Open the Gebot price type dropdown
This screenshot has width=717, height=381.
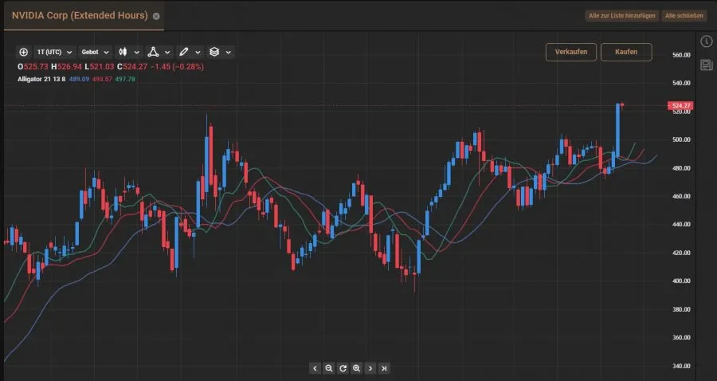(x=95, y=52)
